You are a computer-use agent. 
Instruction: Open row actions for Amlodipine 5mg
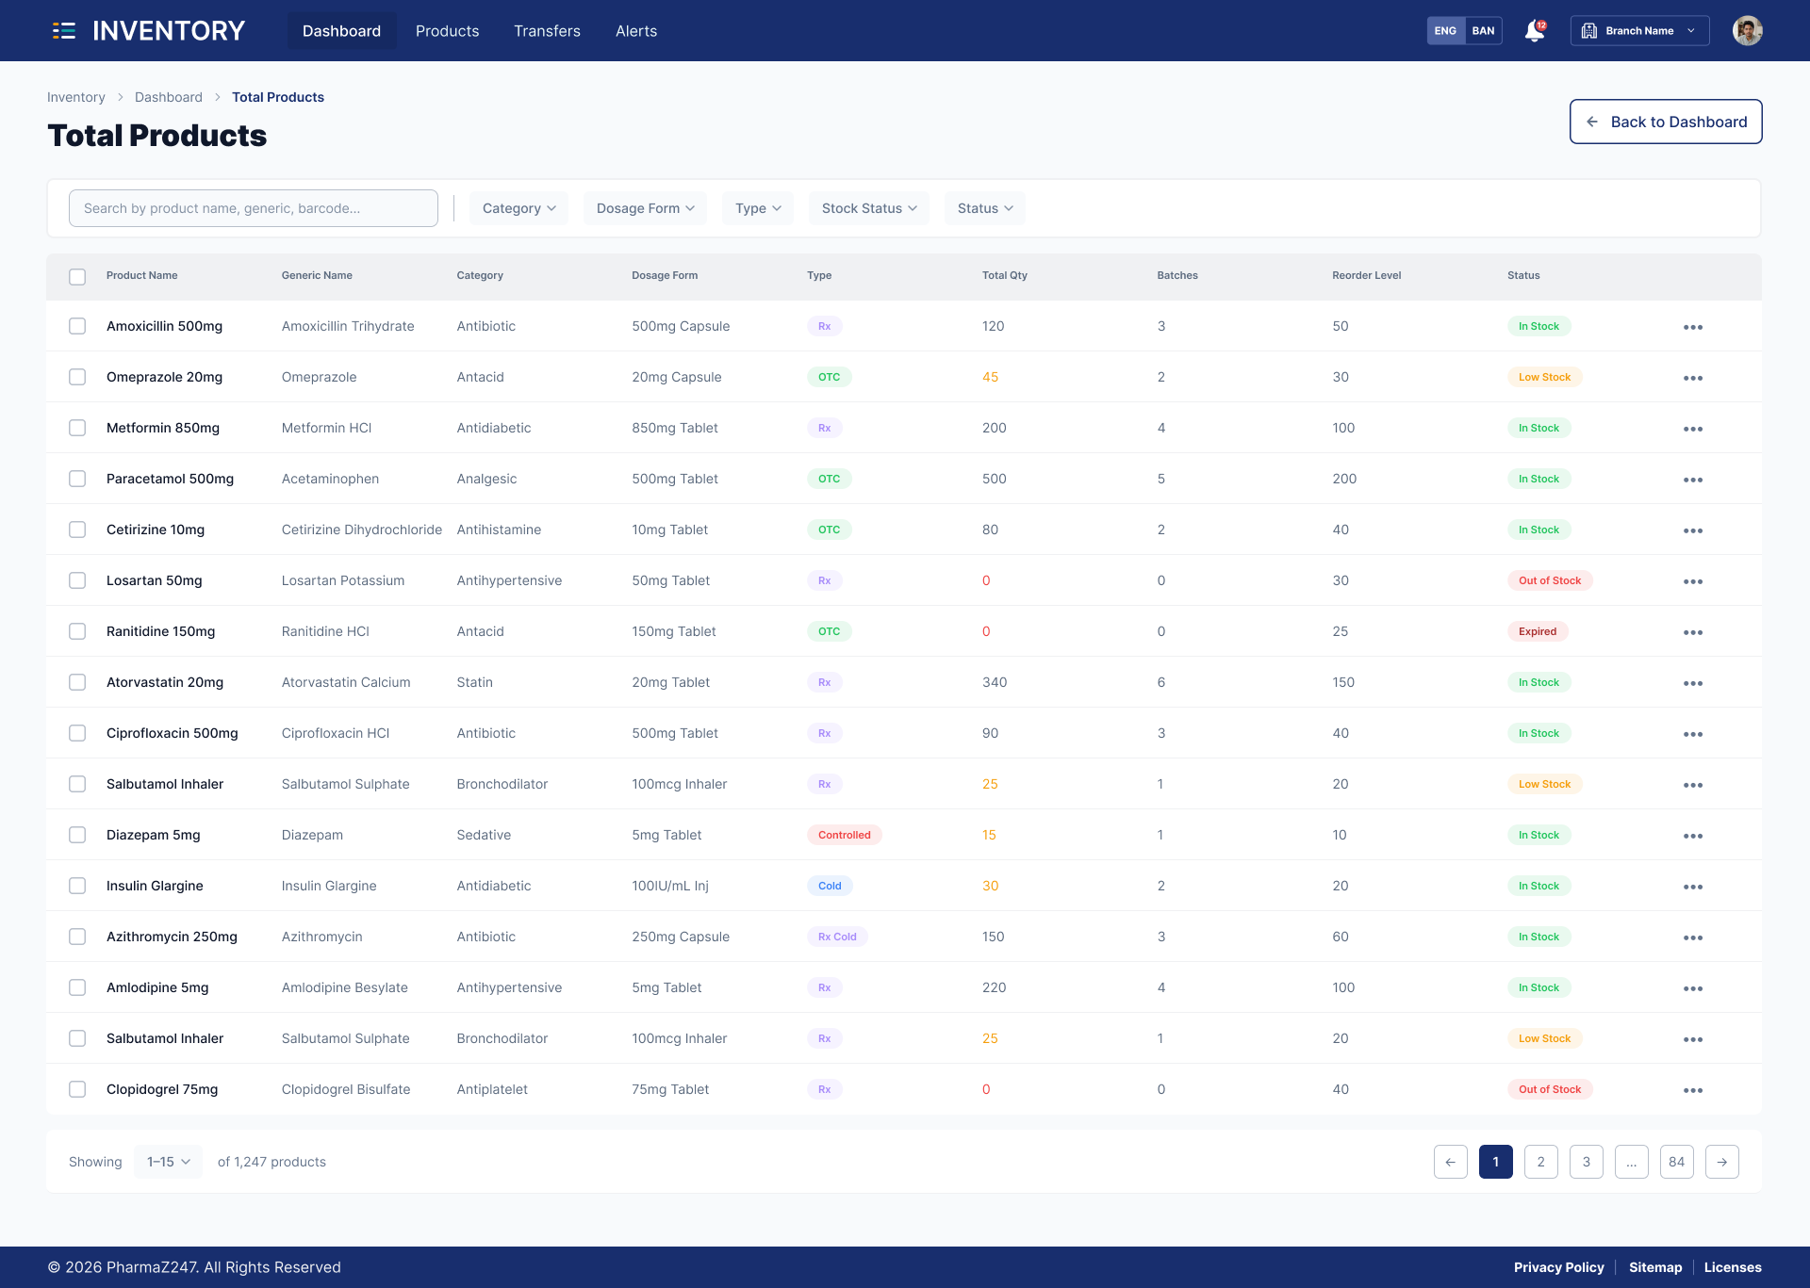[1693, 988]
